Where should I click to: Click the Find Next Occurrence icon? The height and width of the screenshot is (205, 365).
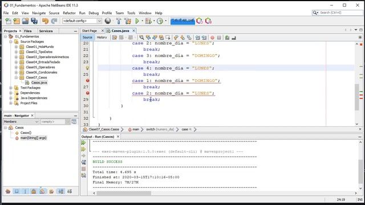point(155,38)
